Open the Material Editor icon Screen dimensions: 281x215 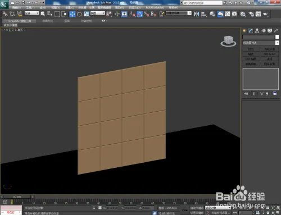click(243, 14)
